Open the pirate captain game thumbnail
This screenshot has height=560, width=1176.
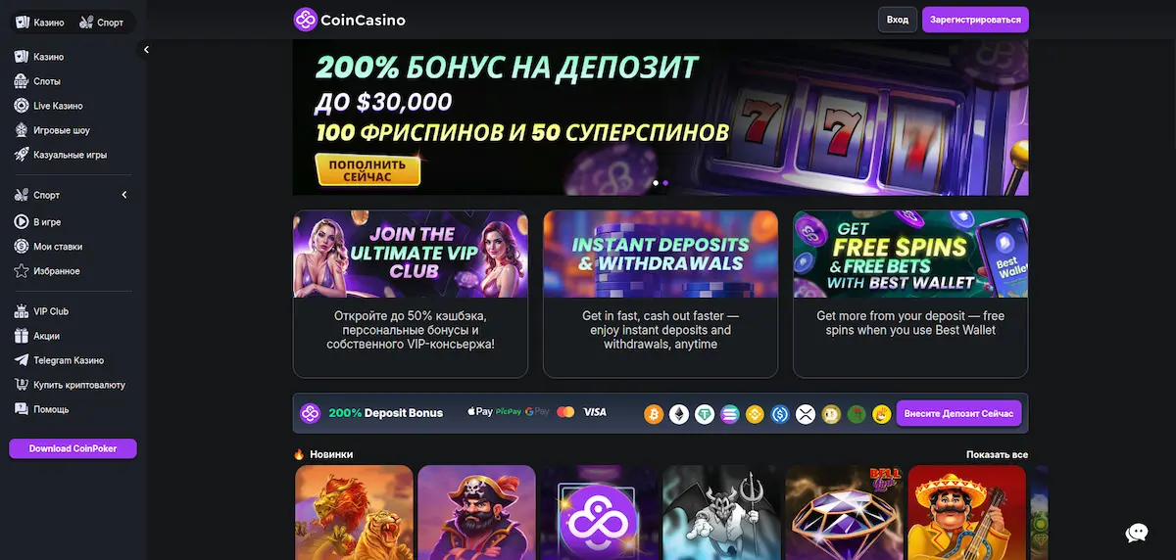[x=476, y=512]
